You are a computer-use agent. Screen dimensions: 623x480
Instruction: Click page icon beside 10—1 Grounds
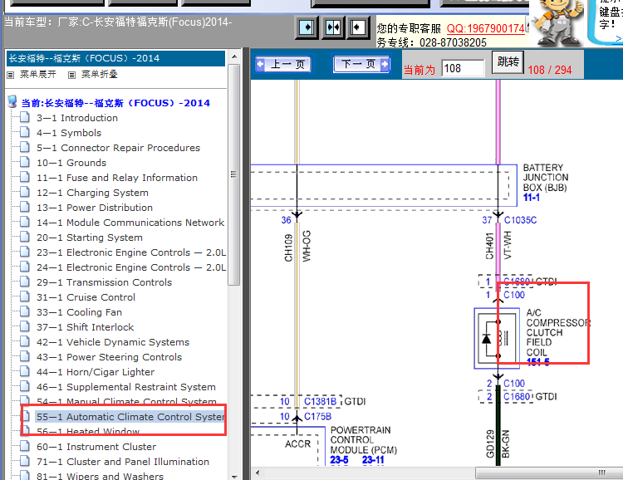(25, 162)
